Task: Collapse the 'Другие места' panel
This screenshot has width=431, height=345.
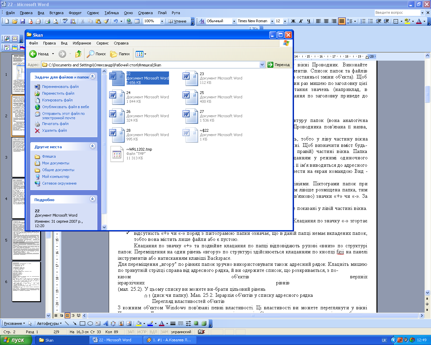Action: [92, 147]
